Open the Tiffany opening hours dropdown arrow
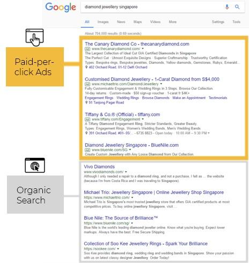Screen dimensions: 249x263 (x=209, y=133)
